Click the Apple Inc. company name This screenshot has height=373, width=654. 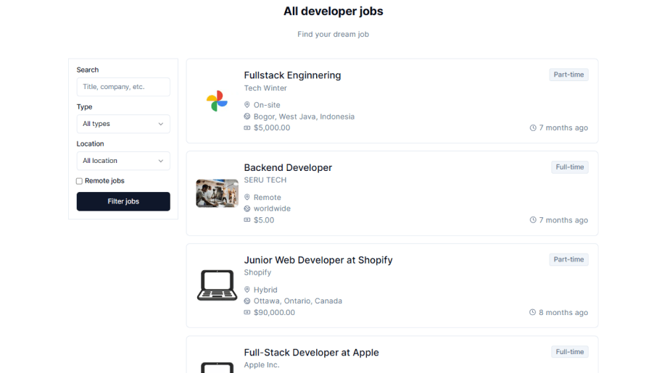pos(262,364)
